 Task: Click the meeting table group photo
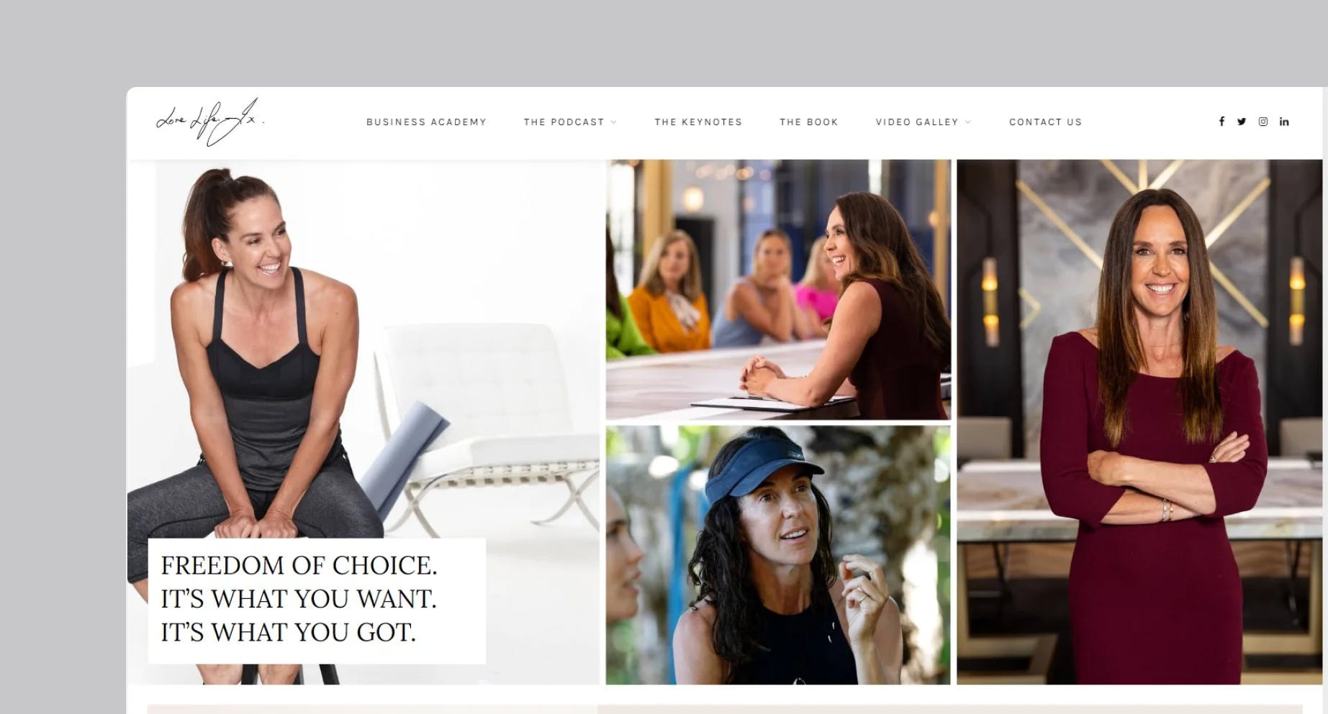tap(778, 290)
